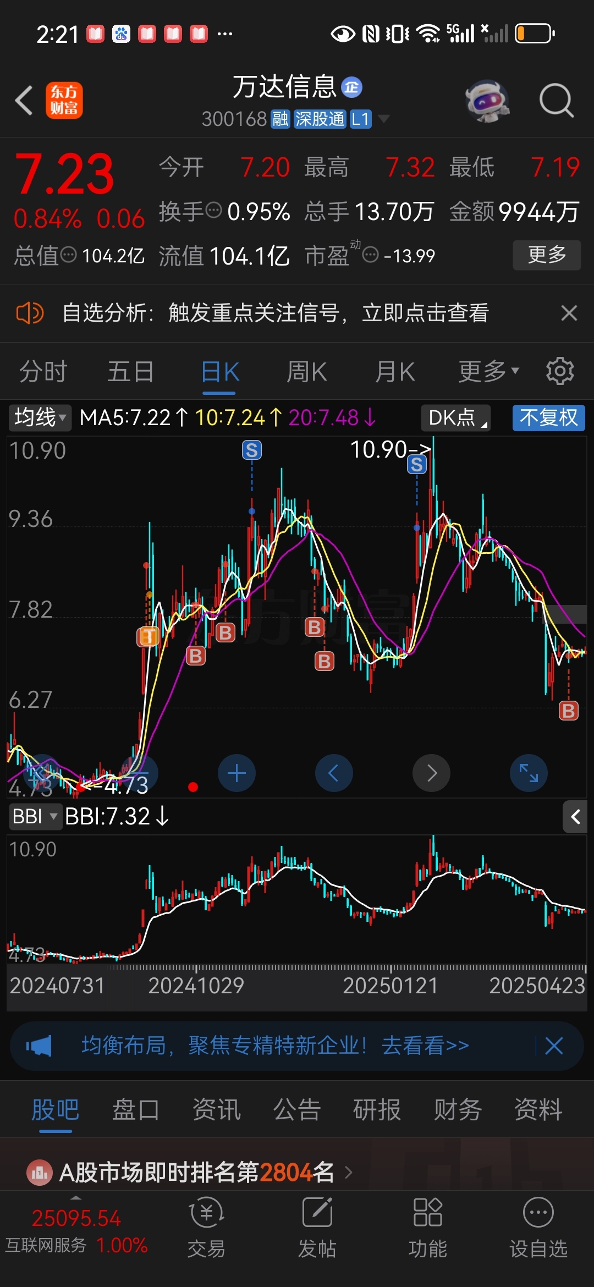Open chart settings gear
The width and height of the screenshot is (594, 1287).
(x=560, y=371)
